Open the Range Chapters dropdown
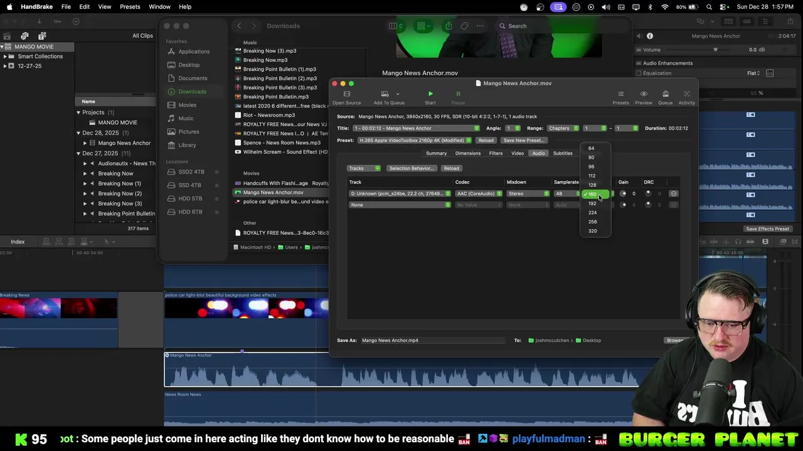This screenshot has height=451, width=803. click(x=563, y=128)
